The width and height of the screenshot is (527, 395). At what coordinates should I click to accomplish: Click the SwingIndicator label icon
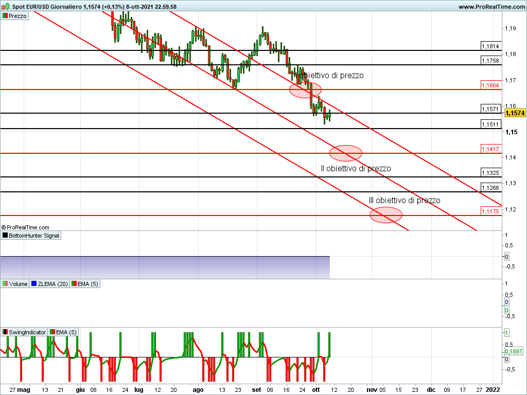(x=5, y=332)
